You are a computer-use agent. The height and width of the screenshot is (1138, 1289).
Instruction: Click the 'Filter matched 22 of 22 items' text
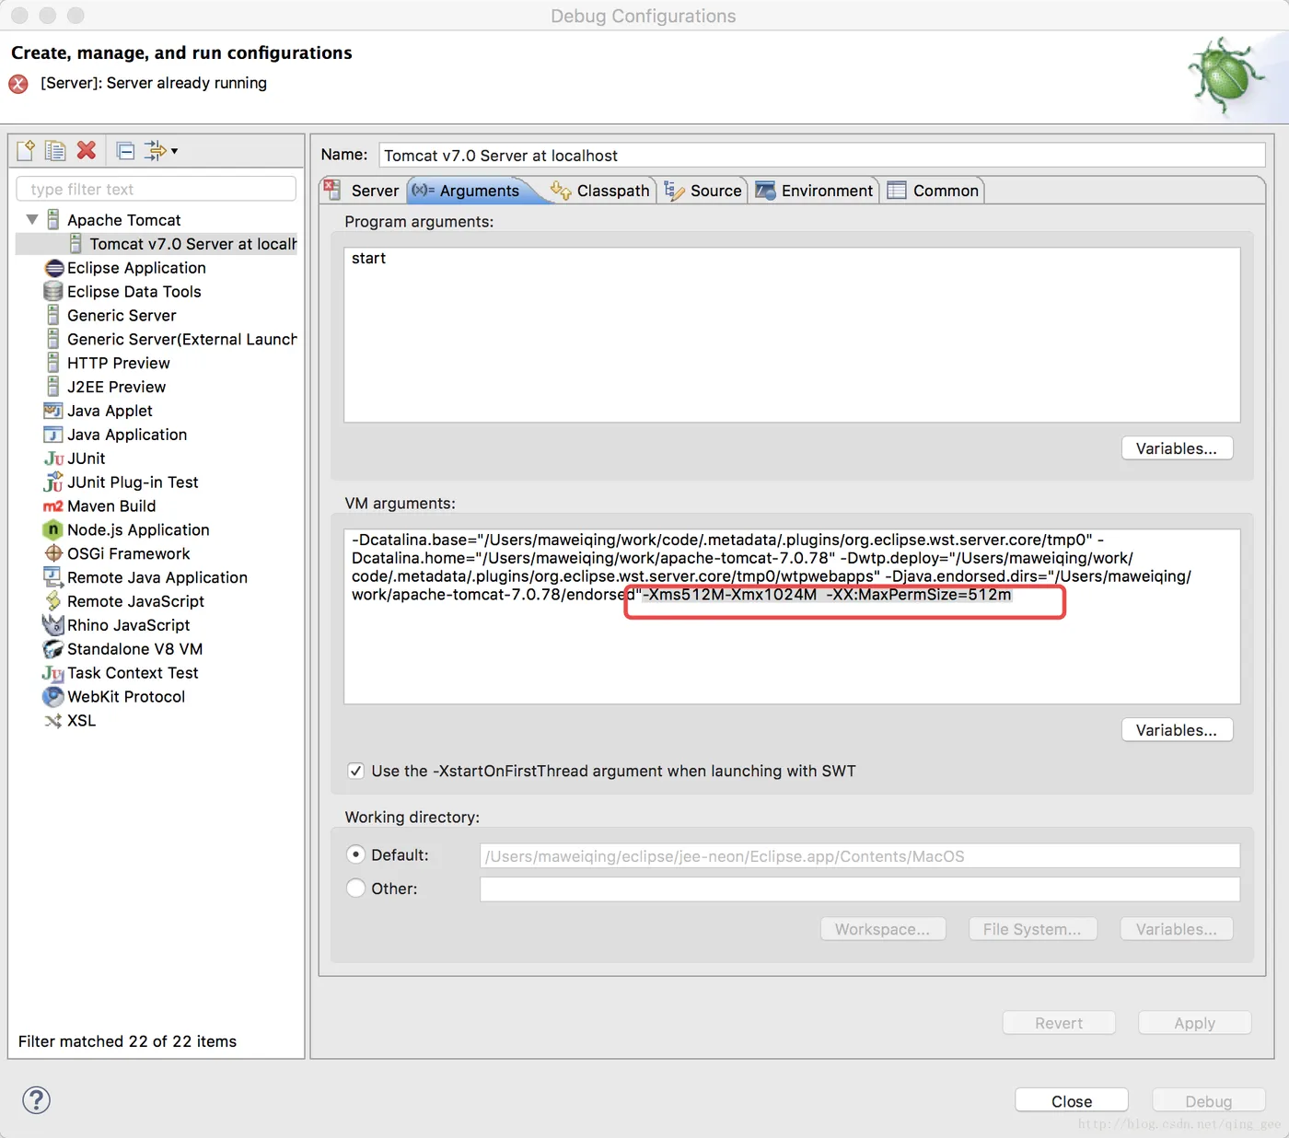pos(127,1041)
